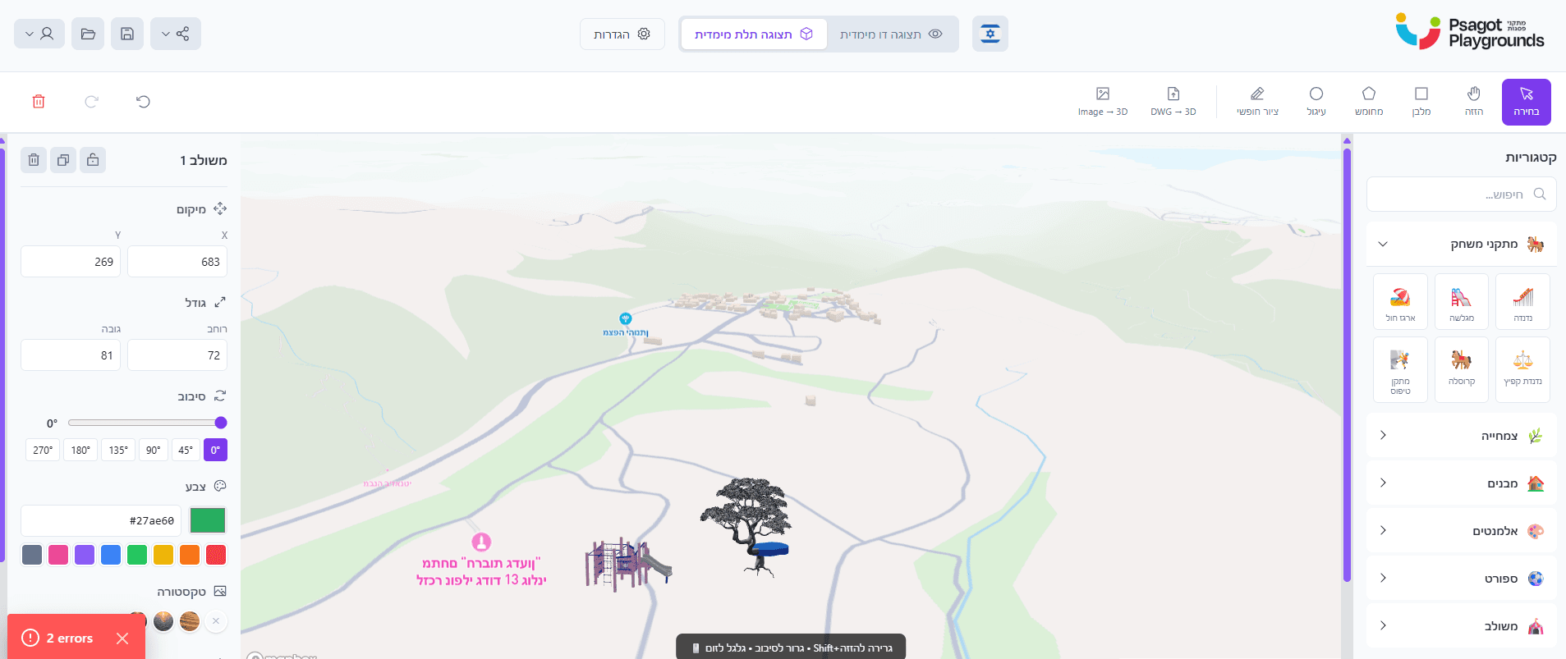Image resolution: width=1566 pixels, height=659 pixels.
Task: Click the Y position field 269
Action: (x=71, y=262)
